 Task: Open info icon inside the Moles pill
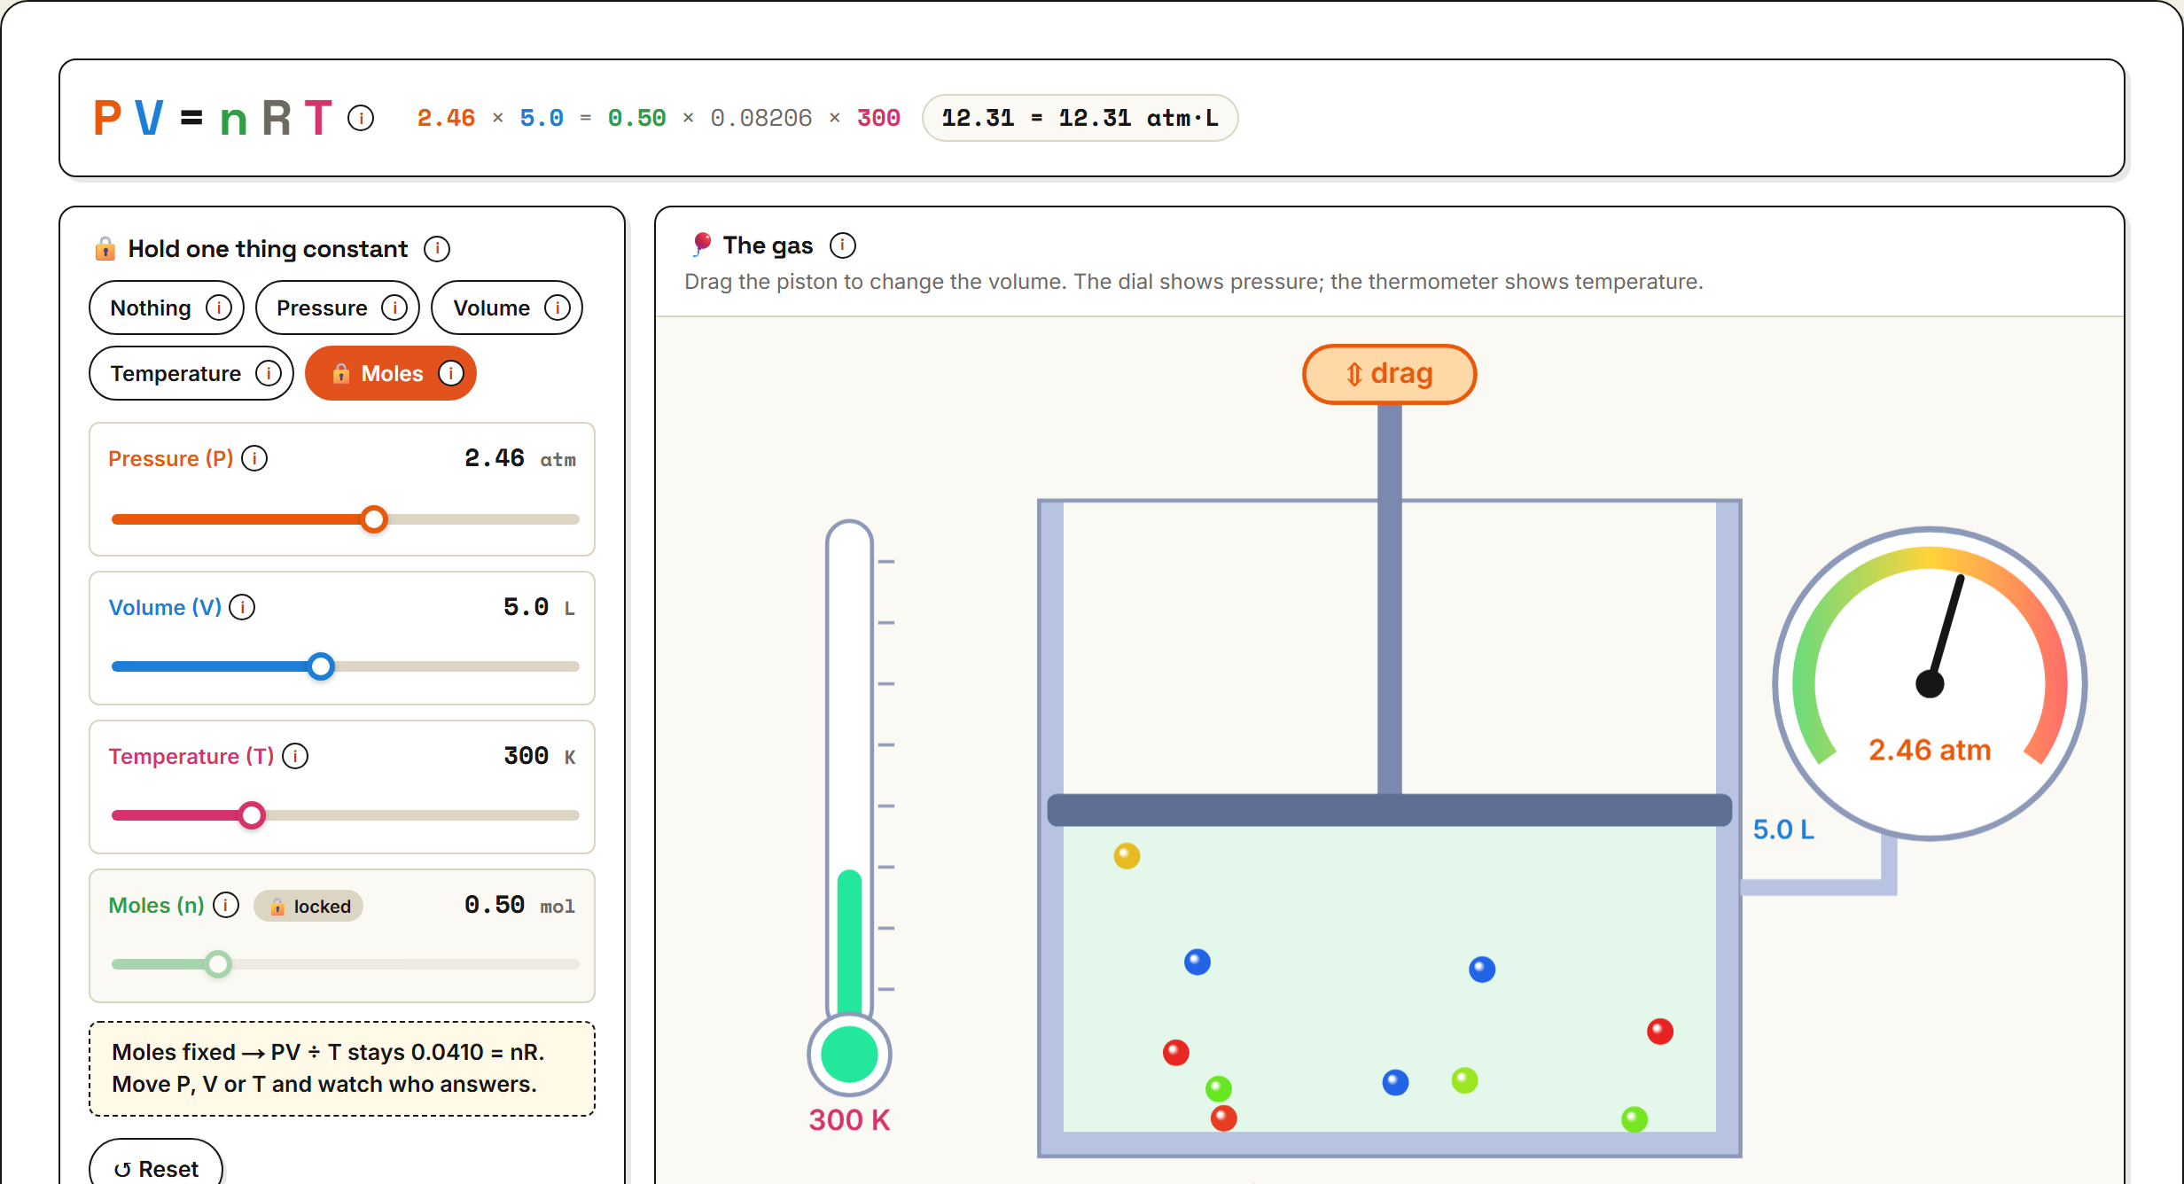pyautogui.click(x=451, y=373)
